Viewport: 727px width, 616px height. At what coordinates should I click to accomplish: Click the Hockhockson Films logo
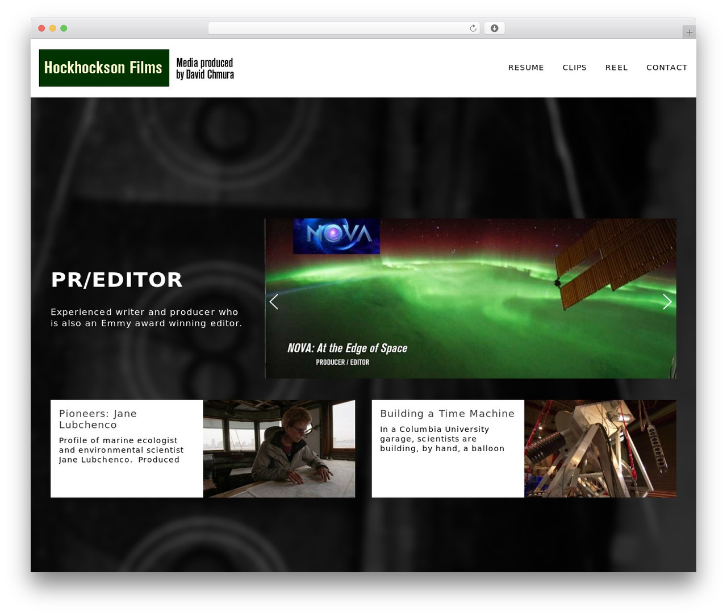tap(104, 68)
